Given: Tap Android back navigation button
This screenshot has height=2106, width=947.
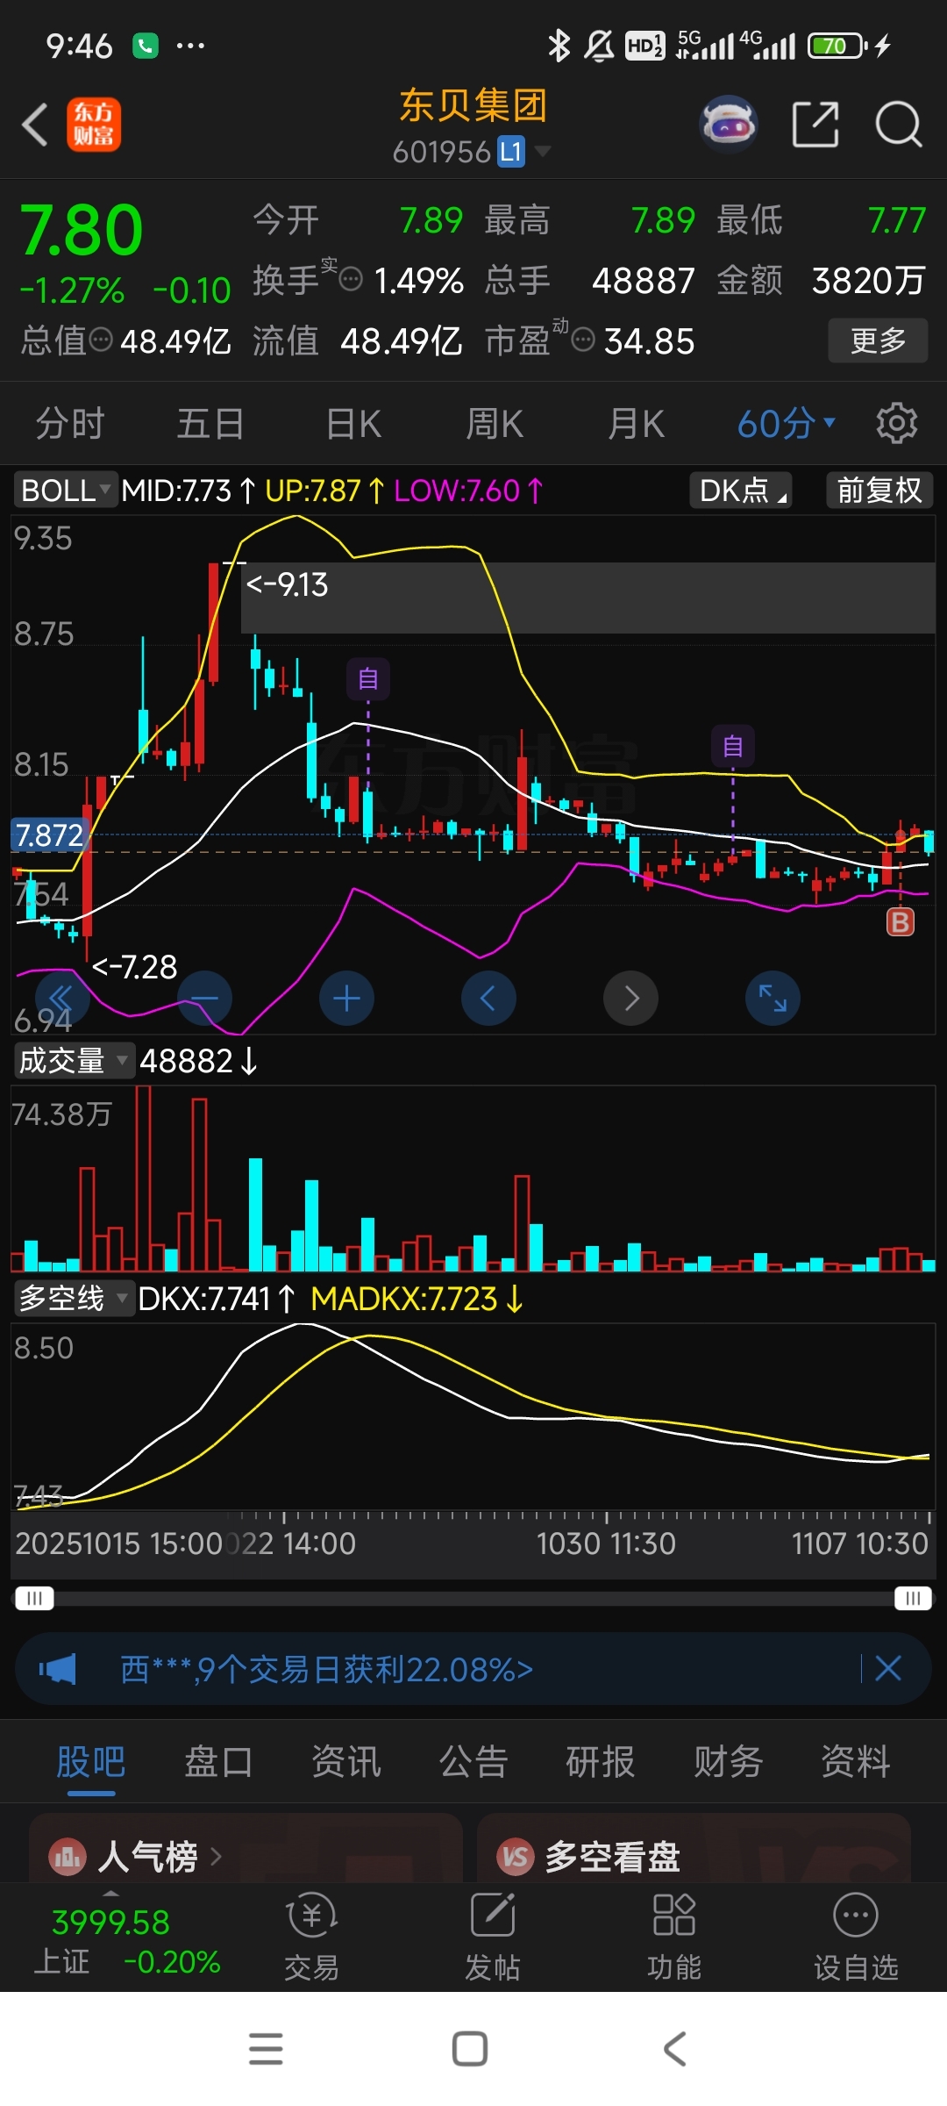Looking at the screenshot, I should pos(674,2049).
